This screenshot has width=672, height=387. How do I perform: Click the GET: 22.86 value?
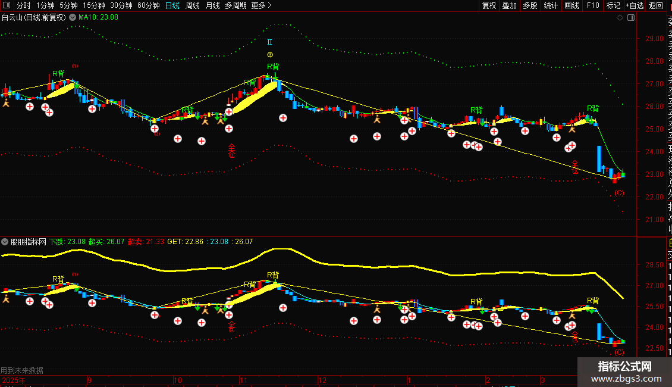(185, 242)
